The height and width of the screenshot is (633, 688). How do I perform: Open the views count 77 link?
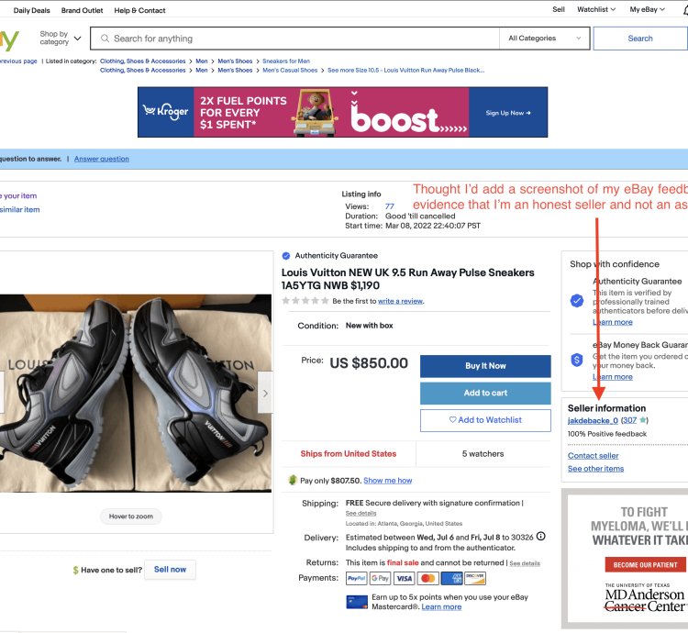[x=389, y=206]
